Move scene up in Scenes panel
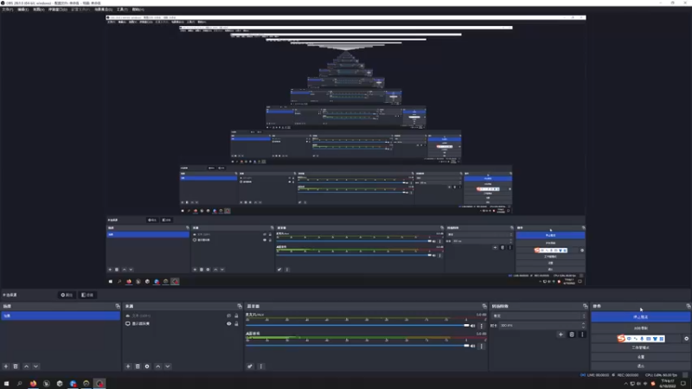 pyautogui.click(x=27, y=367)
